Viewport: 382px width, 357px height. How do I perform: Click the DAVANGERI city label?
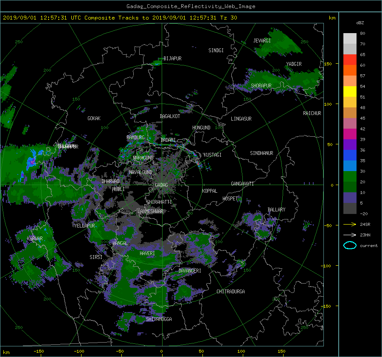190,271
